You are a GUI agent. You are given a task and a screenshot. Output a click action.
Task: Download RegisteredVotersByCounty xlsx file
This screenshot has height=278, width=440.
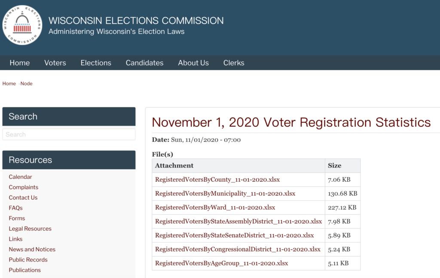pyautogui.click(x=217, y=180)
